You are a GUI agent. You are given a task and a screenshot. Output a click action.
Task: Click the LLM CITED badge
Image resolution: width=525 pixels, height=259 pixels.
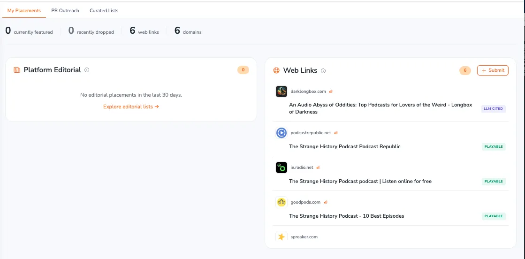(494, 108)
